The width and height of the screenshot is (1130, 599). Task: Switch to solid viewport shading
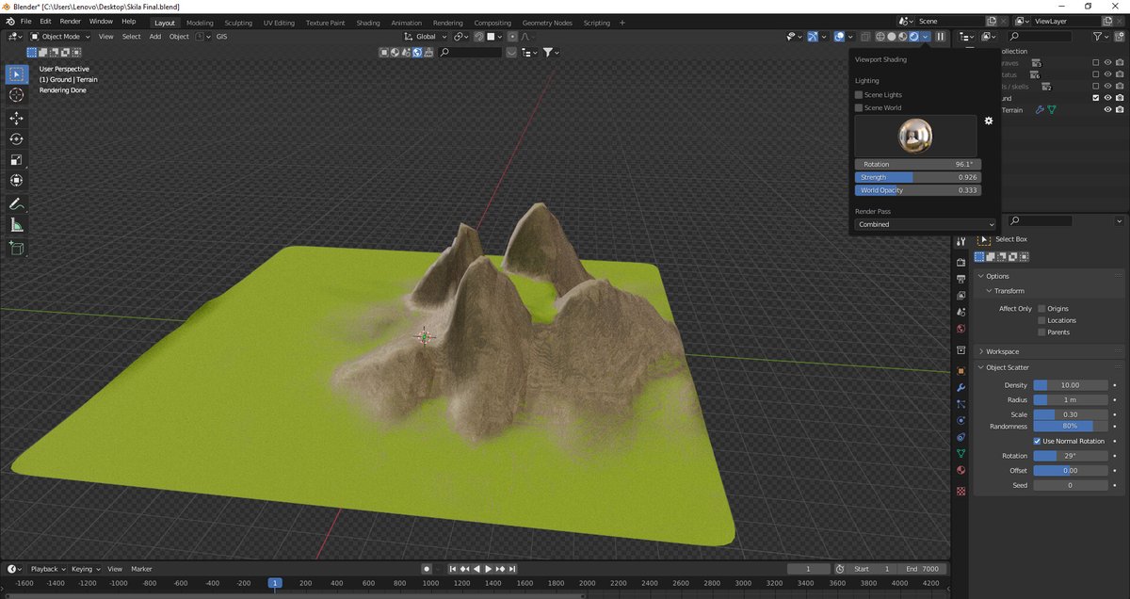click(x=891, y=37)
